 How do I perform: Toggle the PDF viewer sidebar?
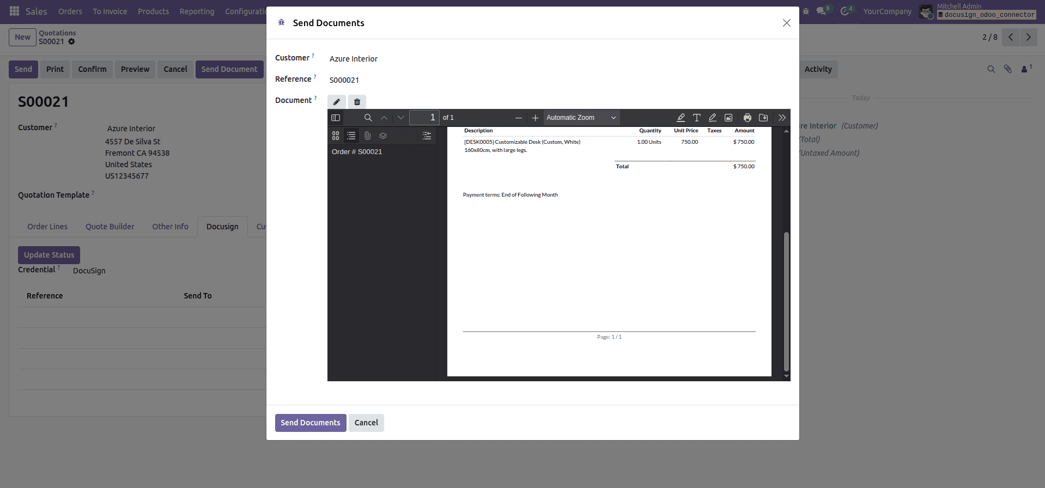pyautogui.click(x=336, y=118)
